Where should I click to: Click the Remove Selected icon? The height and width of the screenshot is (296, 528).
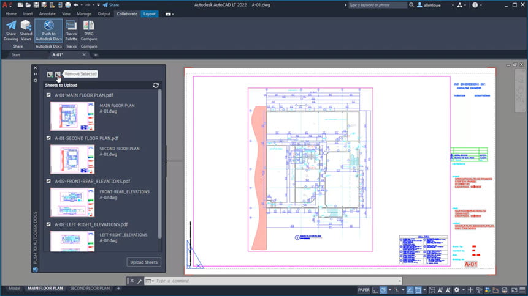click(58, 74)
